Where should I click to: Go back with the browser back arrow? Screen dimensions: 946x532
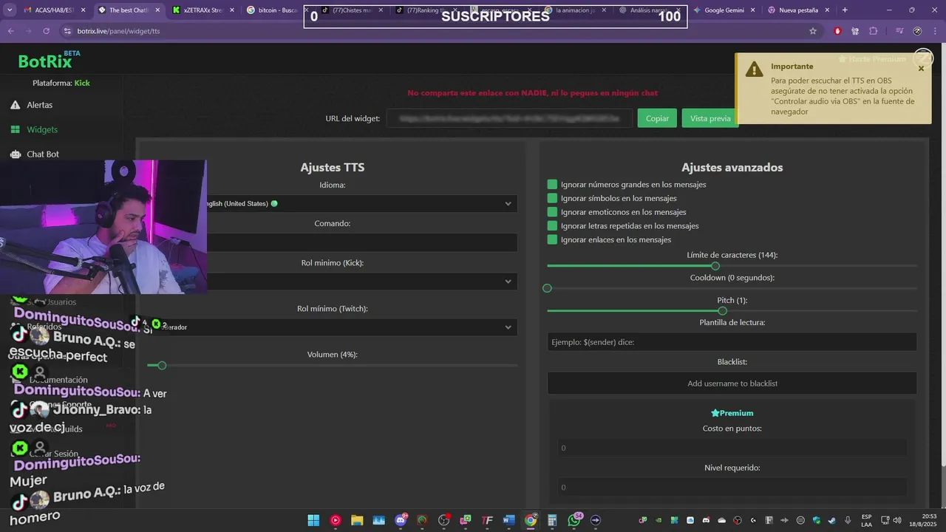pyautogui.click(x=11, y=31)
